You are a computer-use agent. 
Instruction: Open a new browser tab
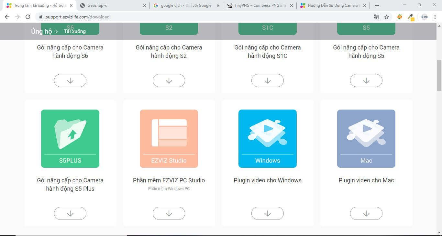tap(377, 5)
